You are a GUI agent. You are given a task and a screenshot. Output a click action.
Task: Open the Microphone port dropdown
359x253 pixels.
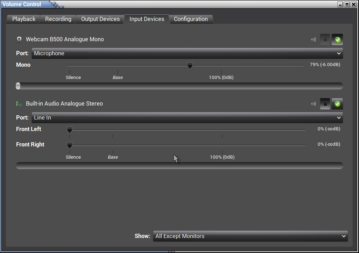point(187,53)
